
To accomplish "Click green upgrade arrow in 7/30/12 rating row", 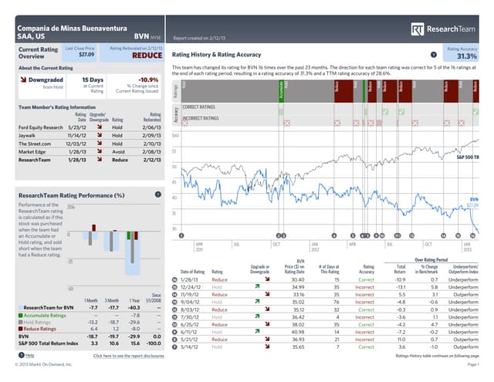I will 257,316.
